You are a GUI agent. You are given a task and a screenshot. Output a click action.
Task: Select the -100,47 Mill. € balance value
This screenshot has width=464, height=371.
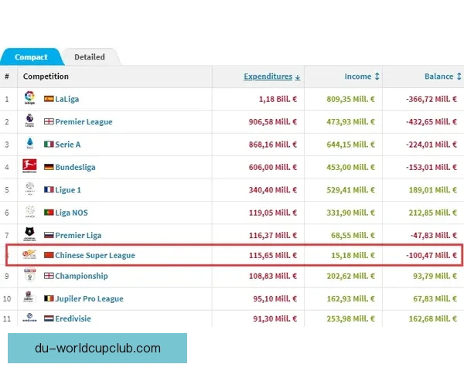tap(432, 255)
